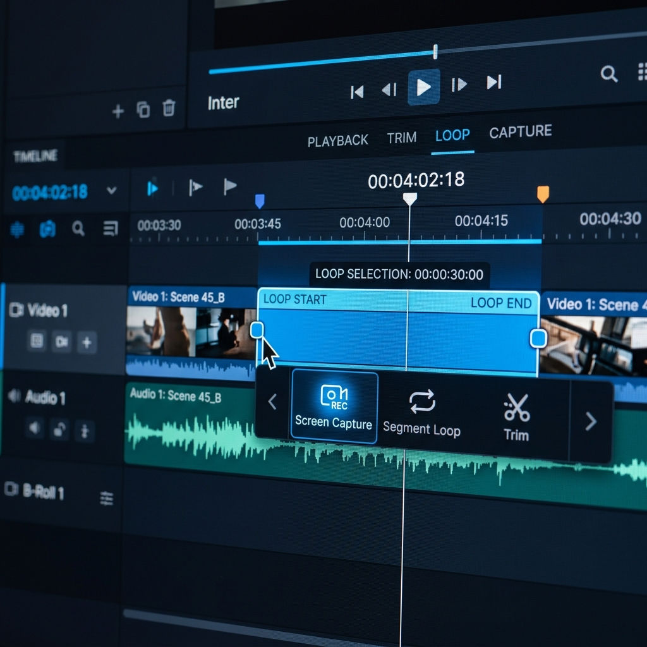Click next arrow in popup toolbar
The image size is (647, 647).
coord(591,421)
